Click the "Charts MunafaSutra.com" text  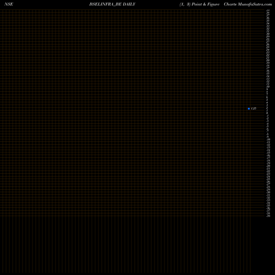click(248, 4)
